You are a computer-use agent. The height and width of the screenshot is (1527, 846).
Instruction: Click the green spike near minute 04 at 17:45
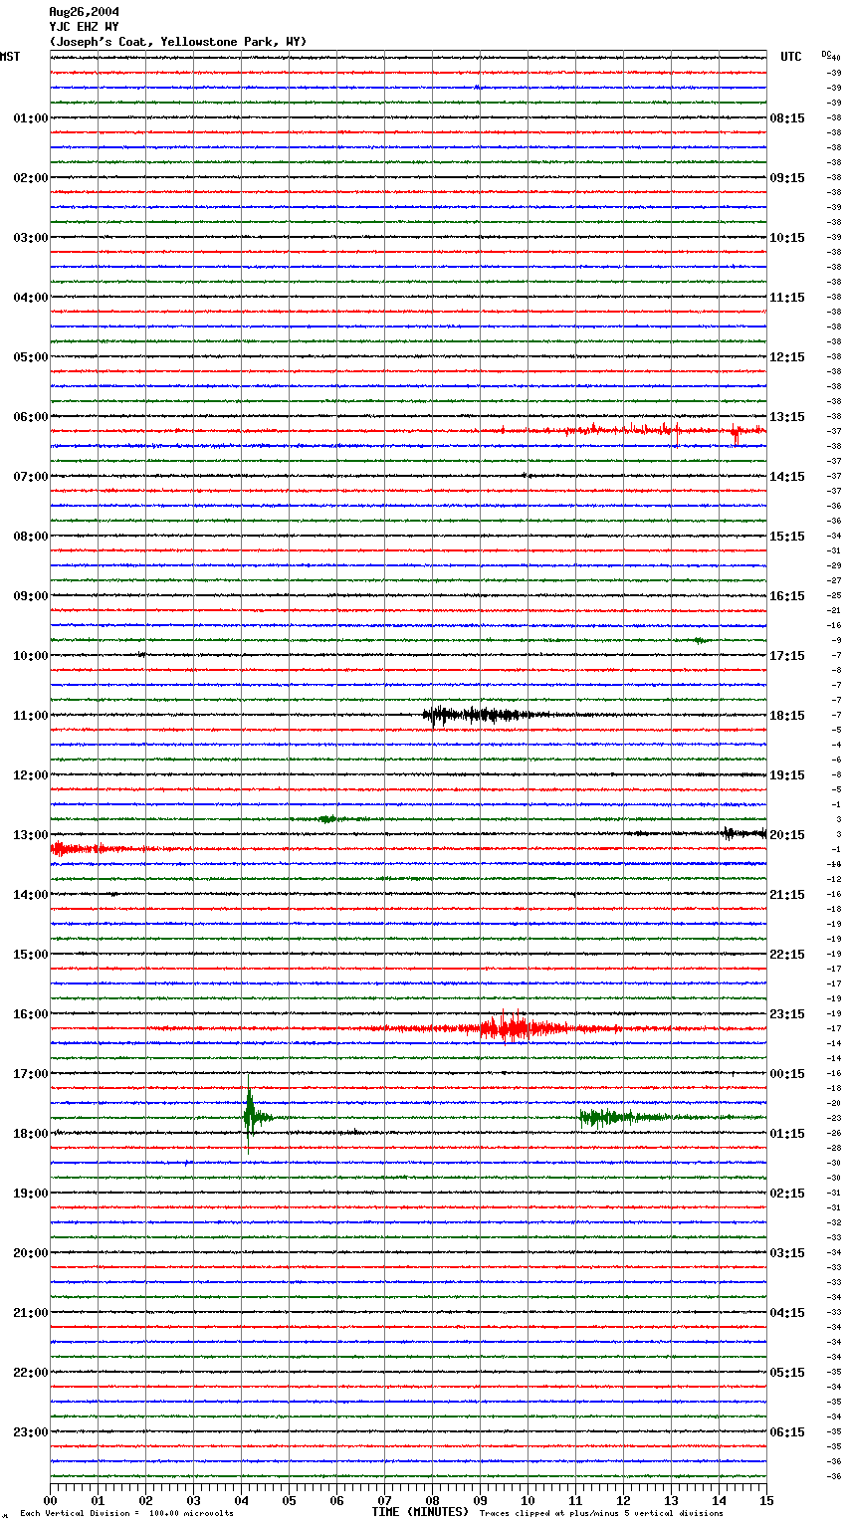tap(249, 1117)
